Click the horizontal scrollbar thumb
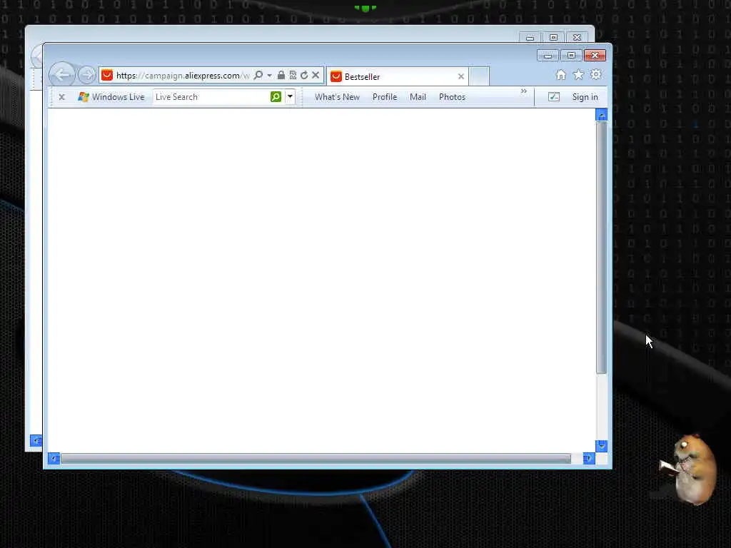This screenshot has width=731, height=548. pyautogui.click(x=316, y=459)
